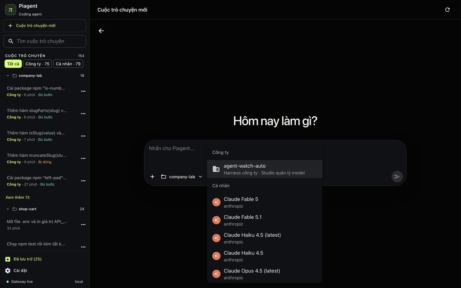461x288 pixels.
Task: Focus the Tìm cuộc trò chuyện search field
Action: point(45,41)
